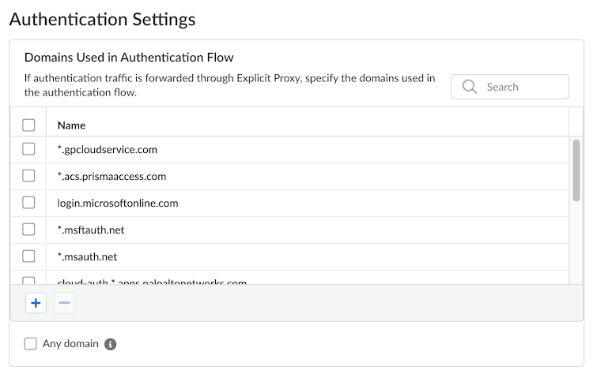Click the plus icon to add a domain

(36, 303)
